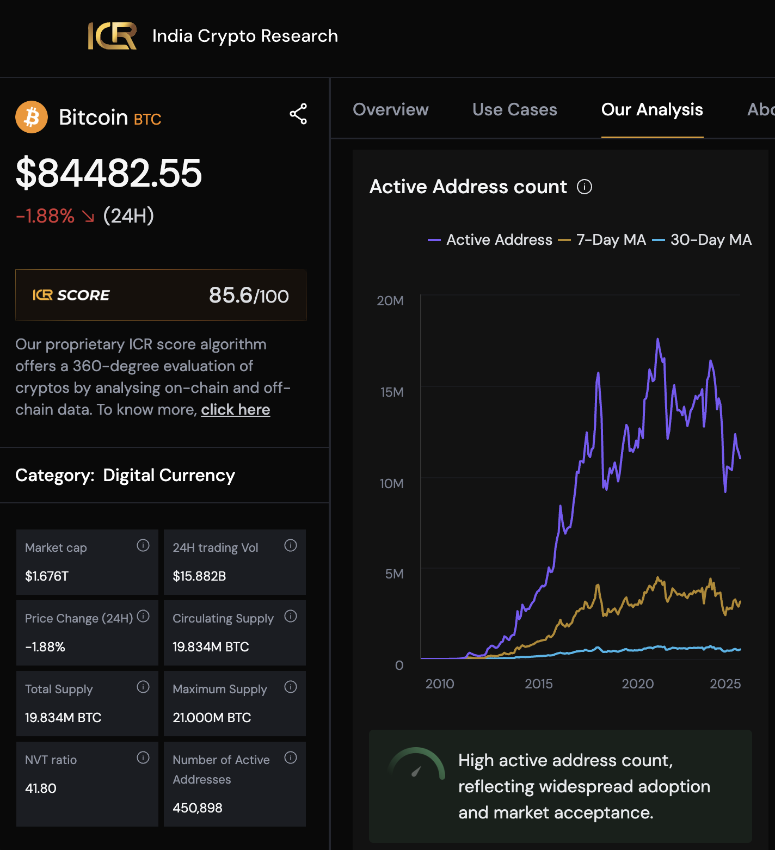
Task: Click the orange Bitcoin logo icon
Action: 32,117
